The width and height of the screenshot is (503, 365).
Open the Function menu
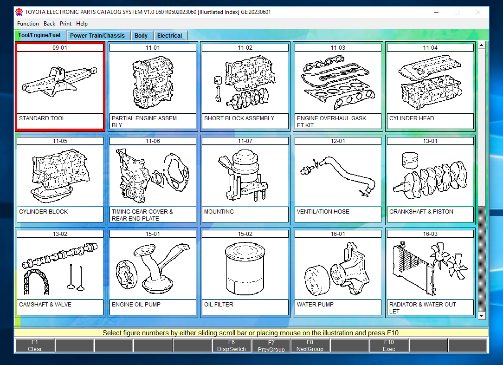pyautogui.click(x=28, y=23)
